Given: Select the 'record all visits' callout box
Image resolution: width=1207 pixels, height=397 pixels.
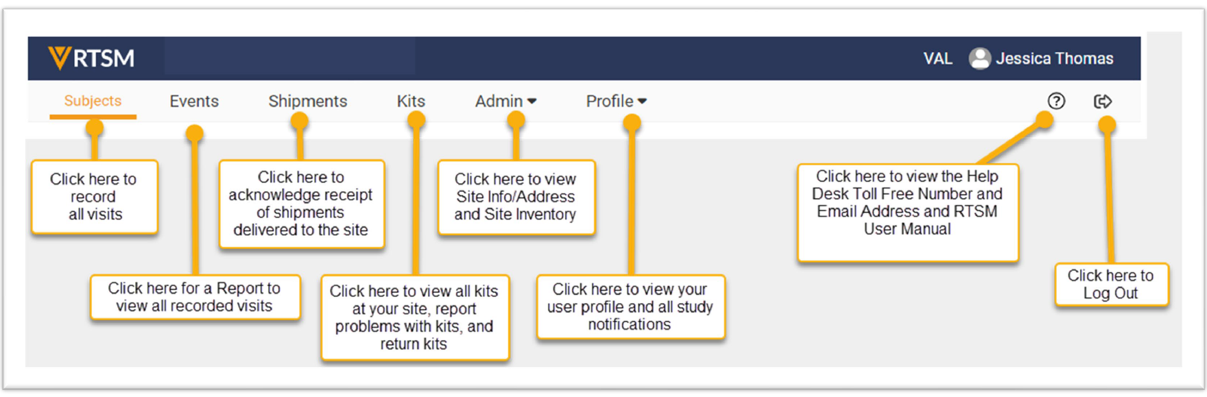Looking at the screenshot, I should pyautogui.click(x=95, y=197).
